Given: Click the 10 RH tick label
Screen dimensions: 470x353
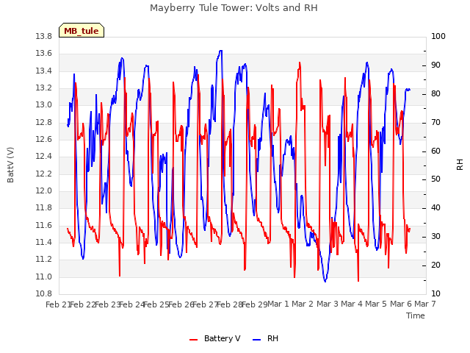Looking at the screenshot, I should click(435, 294).
